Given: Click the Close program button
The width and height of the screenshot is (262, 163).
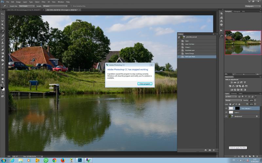Looking at the screenshot, I should pyautogui.click(x=145, y=84).
